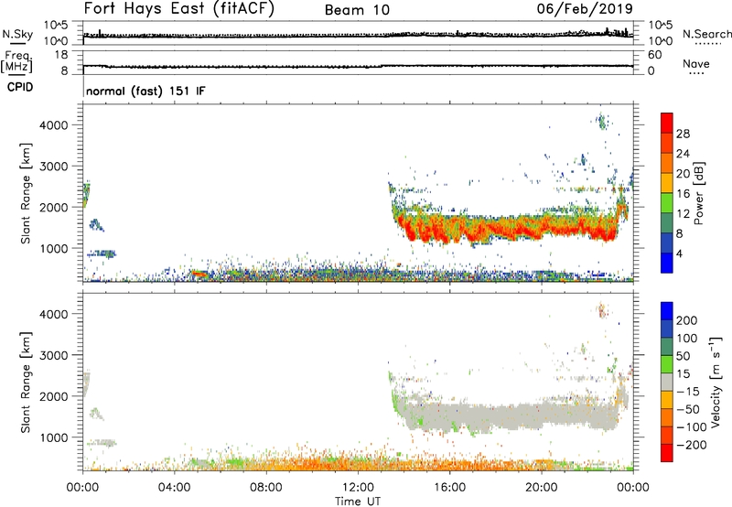Image resolution: width=732 pixels, height=507 pixels.
Task: Click the bright blue bottom Power bar segment
Action: coord(667,263)
